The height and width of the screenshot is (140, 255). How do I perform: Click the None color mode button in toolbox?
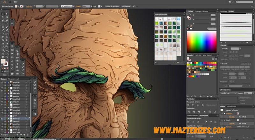point(7,68)
